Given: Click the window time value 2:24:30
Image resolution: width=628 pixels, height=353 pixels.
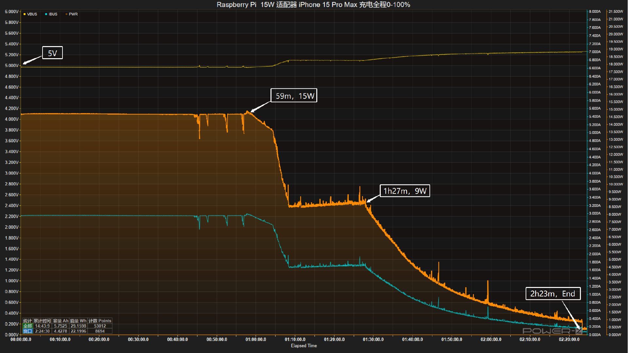Looking at the screenshot, I should (42, 331).
